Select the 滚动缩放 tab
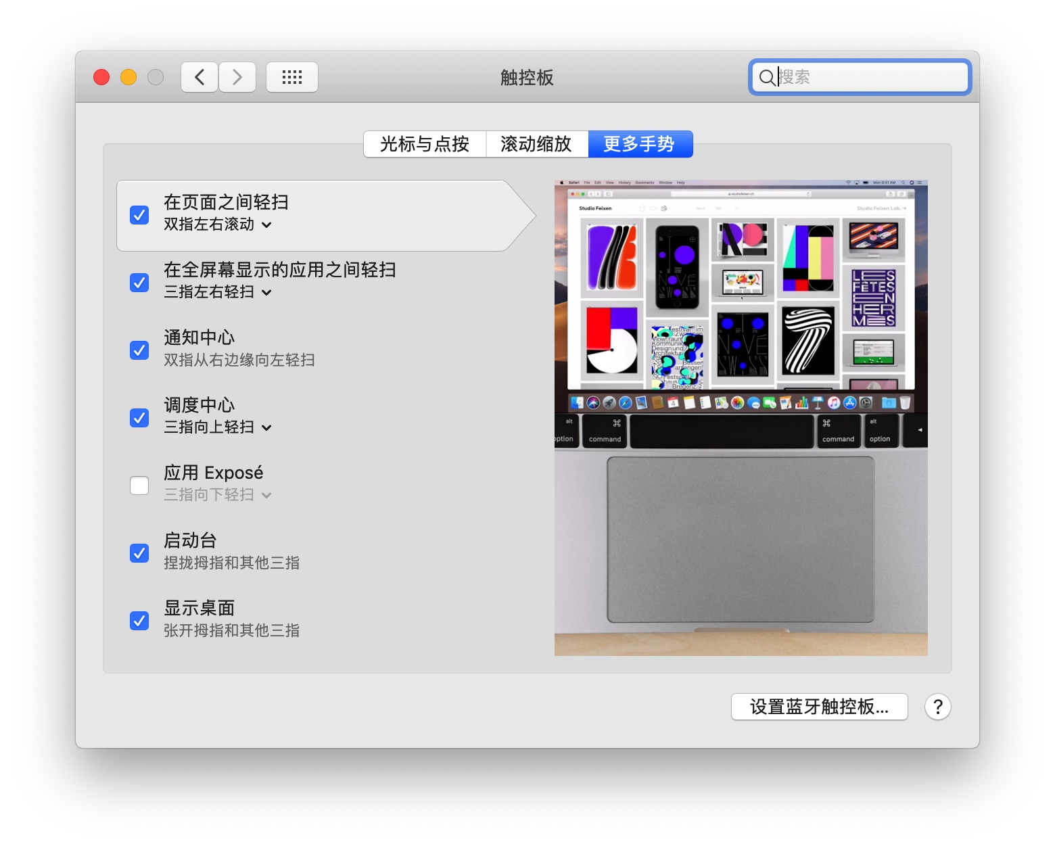 (537, 144)
